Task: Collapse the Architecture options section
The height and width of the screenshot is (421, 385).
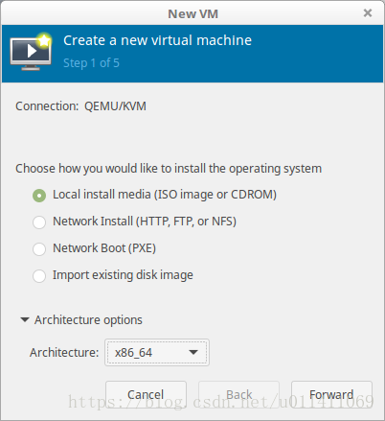Action: (x=25, y=319)
